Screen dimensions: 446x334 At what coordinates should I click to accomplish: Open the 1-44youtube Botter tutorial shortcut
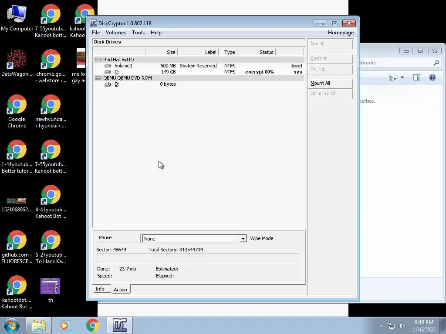pos(17,157)
